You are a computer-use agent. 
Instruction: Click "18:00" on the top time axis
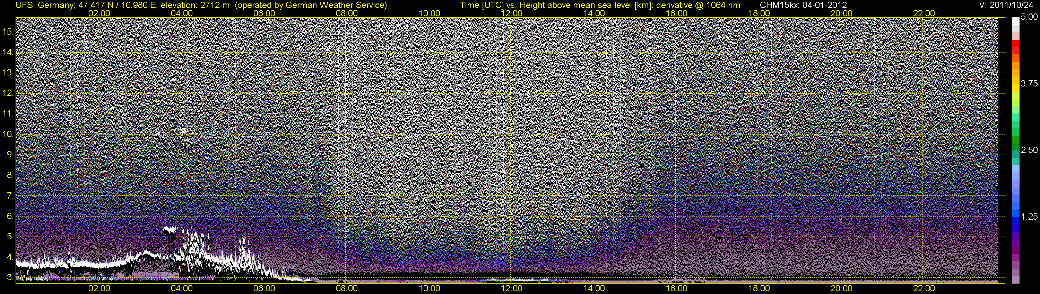point(759,13)
